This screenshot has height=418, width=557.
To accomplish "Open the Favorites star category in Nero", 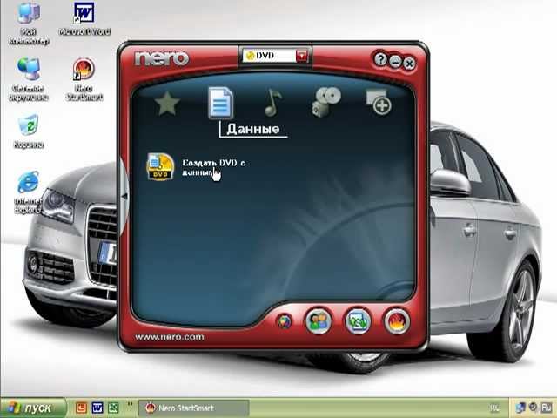I will click(167, 104).
